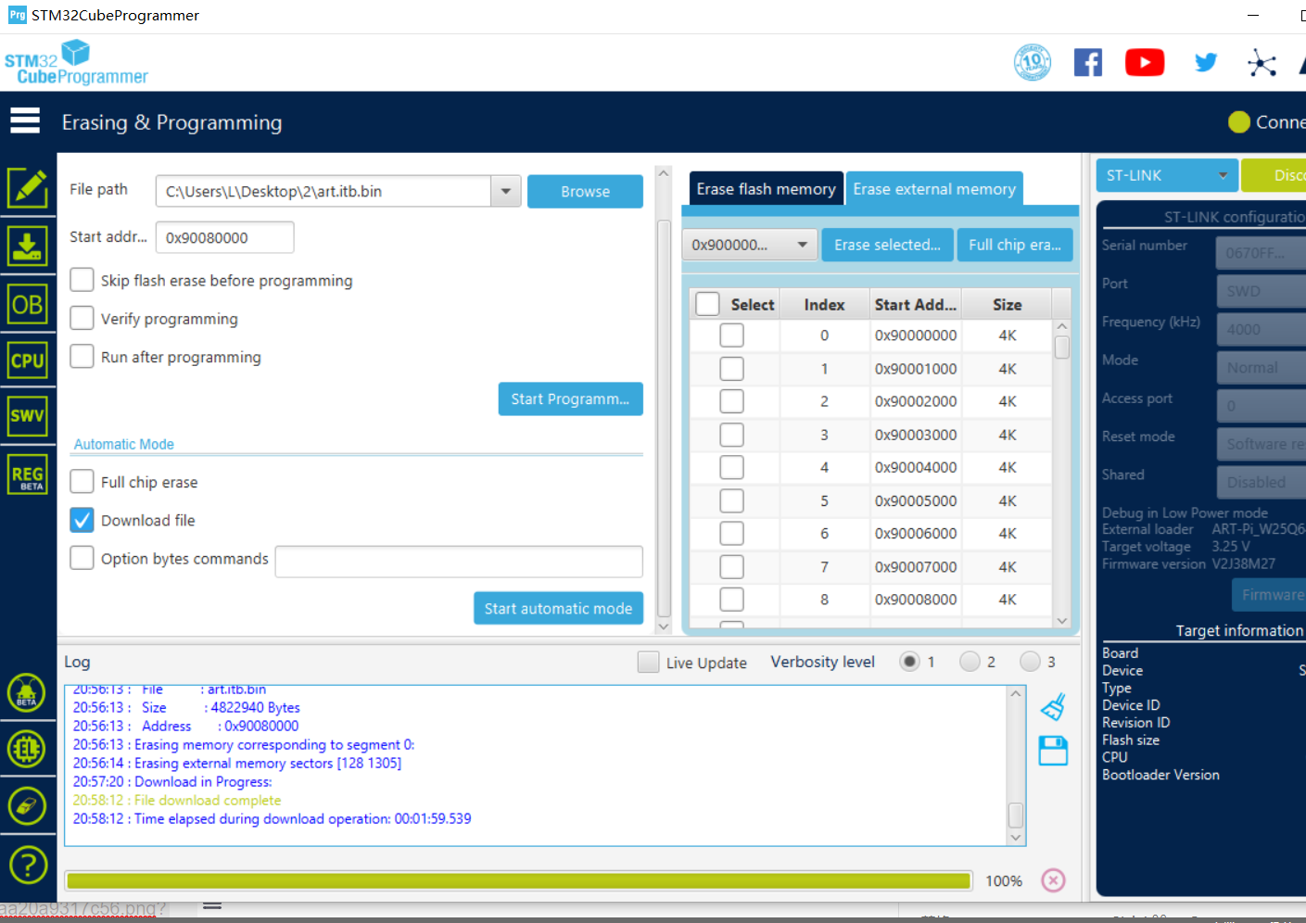The image size is (1306, 923).
Task: Open the CPU panel
Action: [x=28, y=360]
